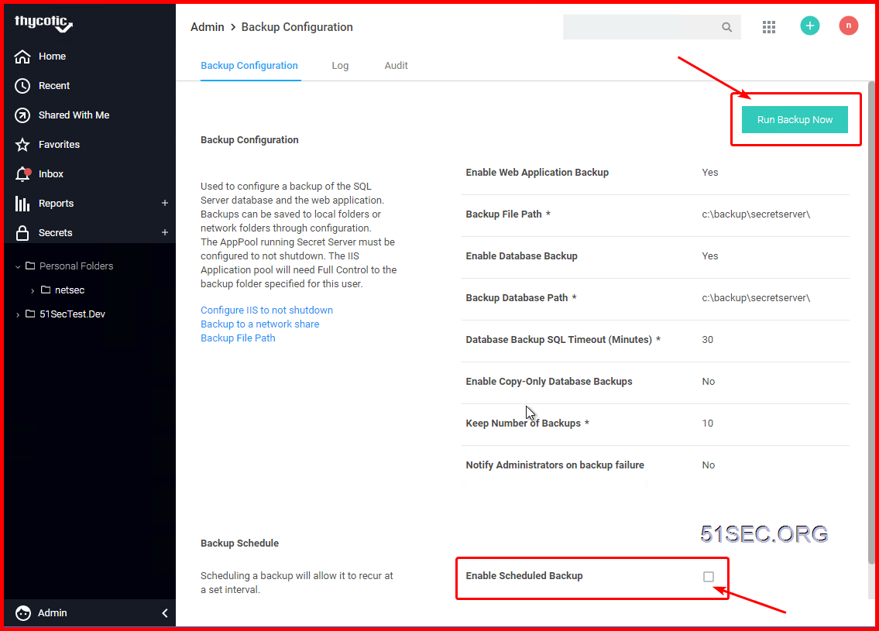Screen dimensions: 879x631
Task: Collapse Personal Folders tree chevron
Action: tap(18, 267)
